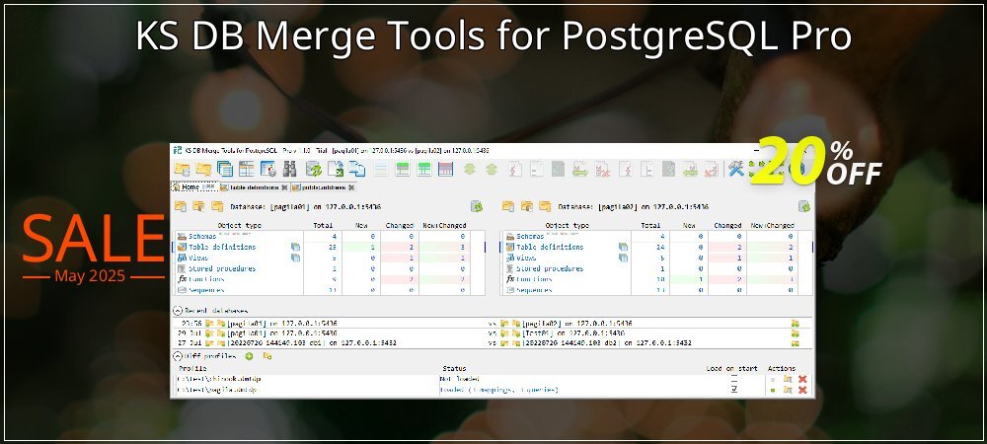Click compare icon beside left Table definitions row
Image resolution: width=987 pixels, height=444 pixels.
(x=295, y=247)
